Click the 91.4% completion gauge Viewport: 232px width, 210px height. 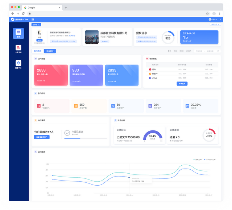[153, 136]
